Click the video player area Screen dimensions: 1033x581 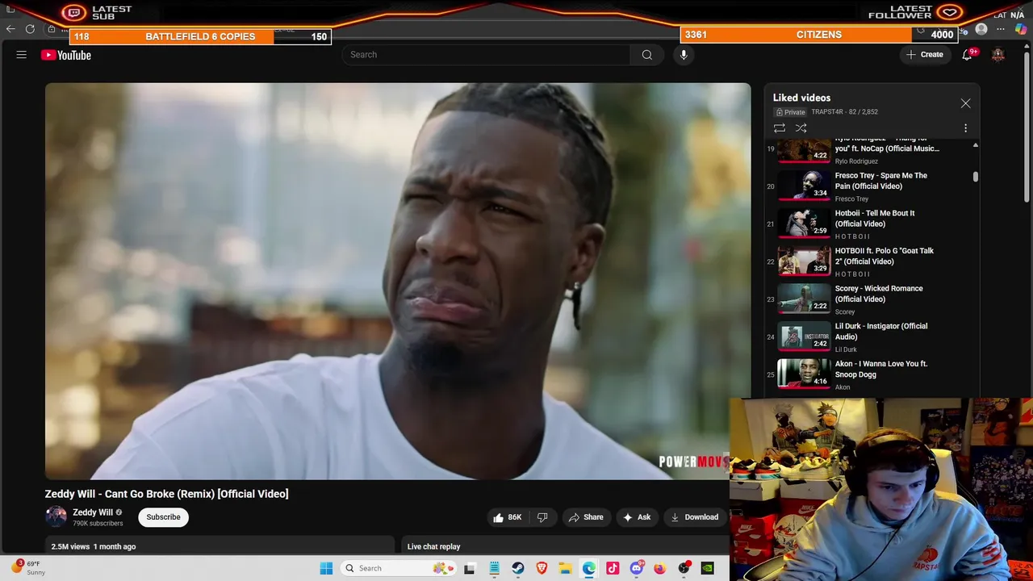398,281
